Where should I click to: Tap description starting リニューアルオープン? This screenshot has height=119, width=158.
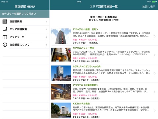111,53
